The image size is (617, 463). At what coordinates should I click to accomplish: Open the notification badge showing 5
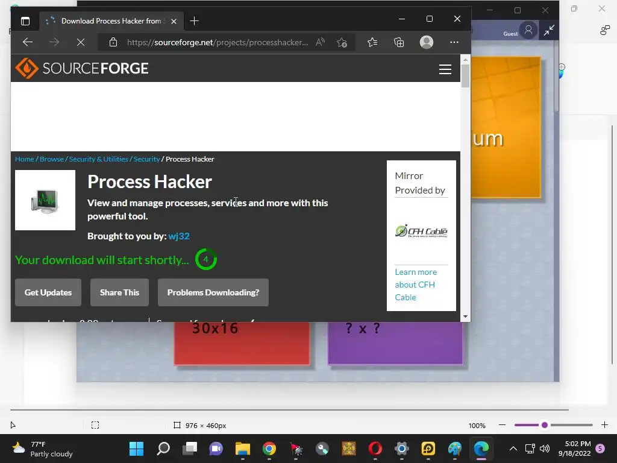600,449
